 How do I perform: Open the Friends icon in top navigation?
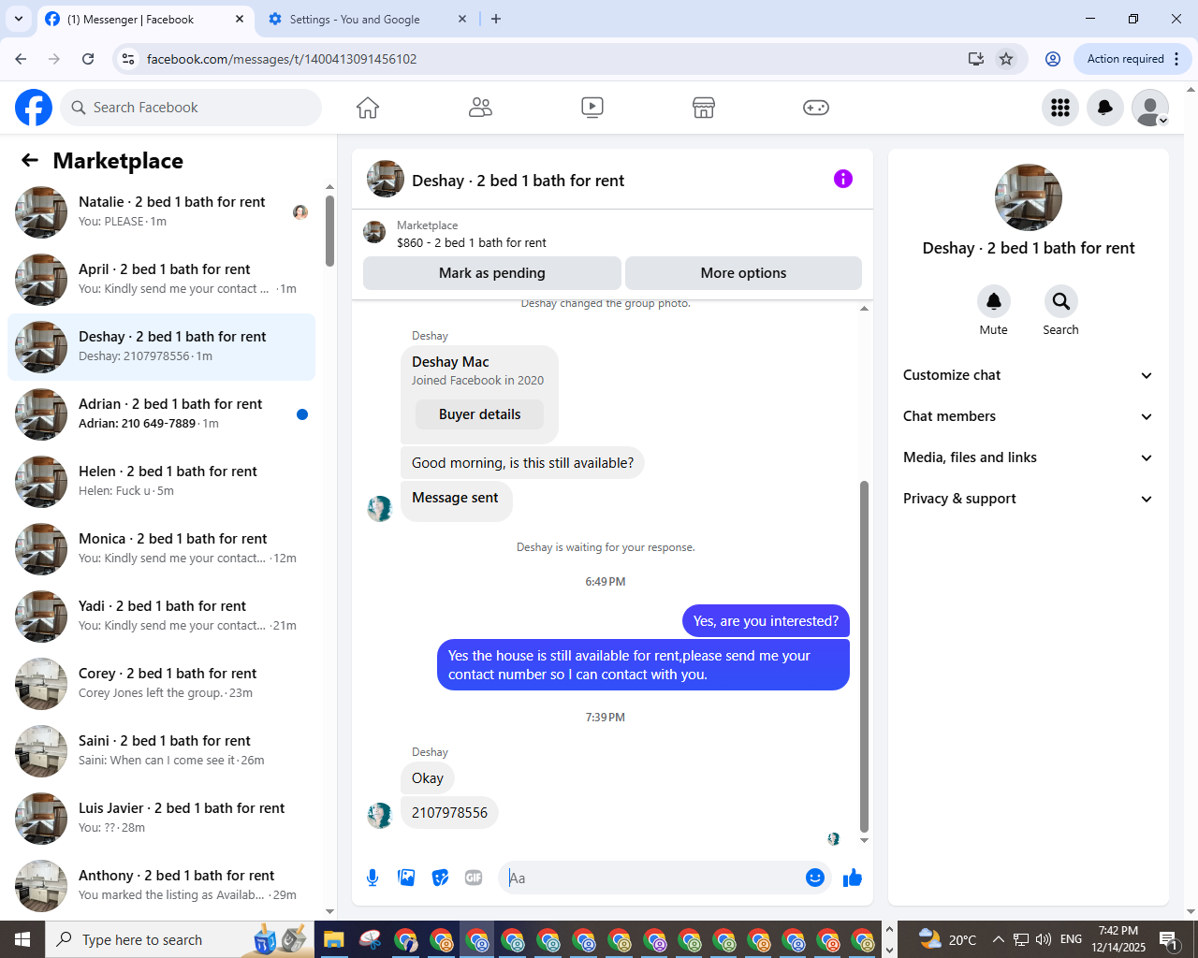point(480,108)
